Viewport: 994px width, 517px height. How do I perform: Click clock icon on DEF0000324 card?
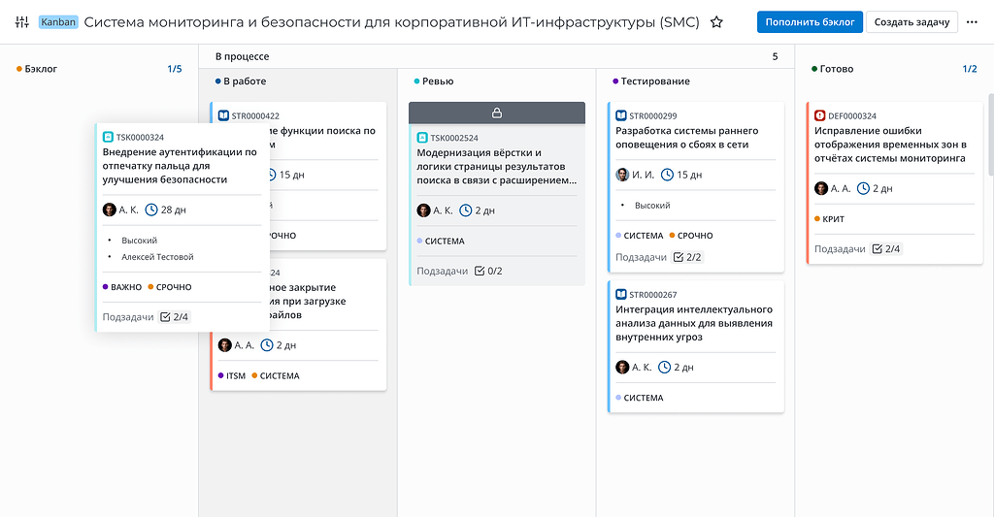[863, 188]
